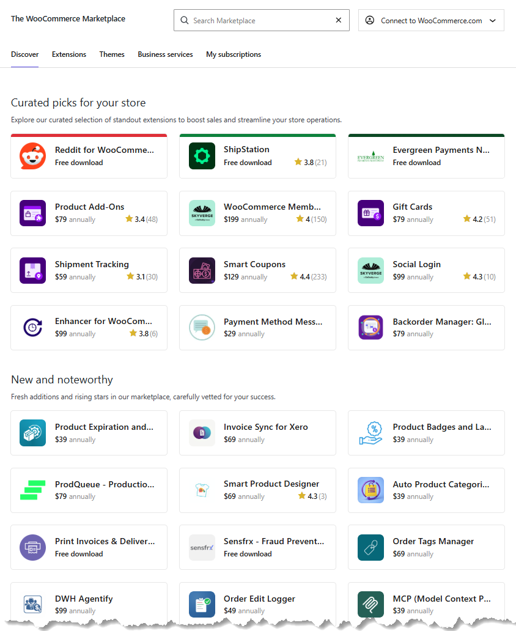
Task: Click the ProdQueue green bars icon
Action: point(32,490)
